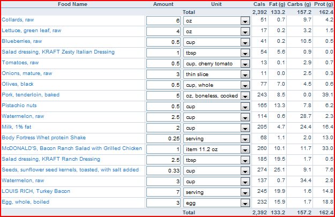The height and width of the screenshot is (217, 335).
Task: Open the Watermelon, raw link with 2.5 cups
Action: [23, 116]
